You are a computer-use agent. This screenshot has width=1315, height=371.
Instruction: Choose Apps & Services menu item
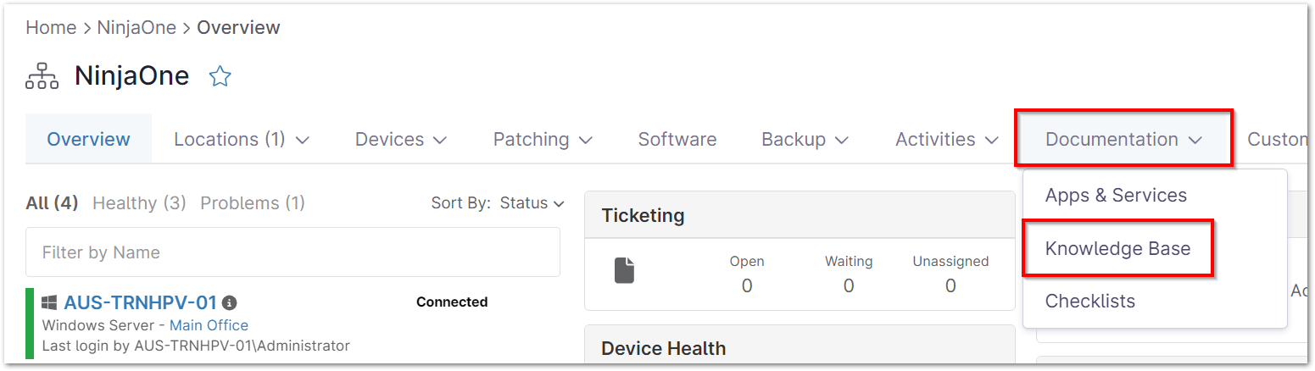[x=1116, y=196]
